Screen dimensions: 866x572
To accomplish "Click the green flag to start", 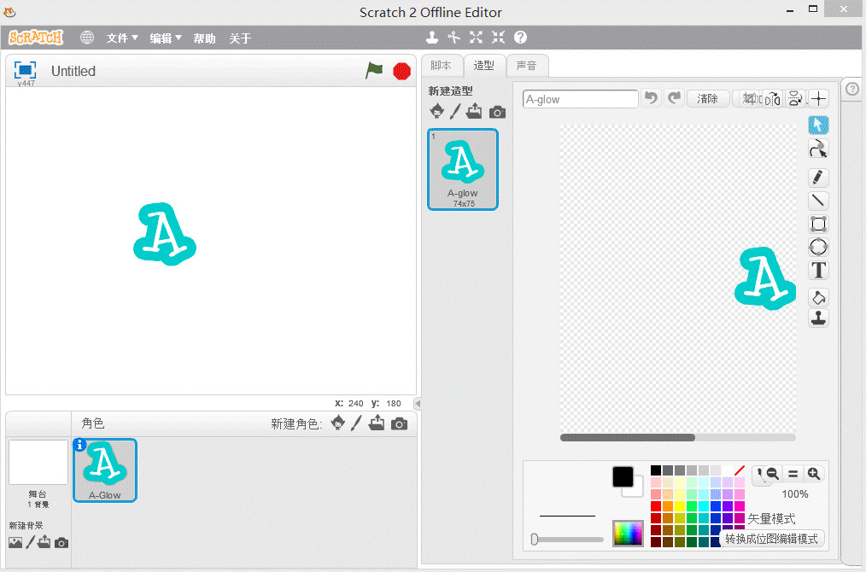I will click(374, 71).
